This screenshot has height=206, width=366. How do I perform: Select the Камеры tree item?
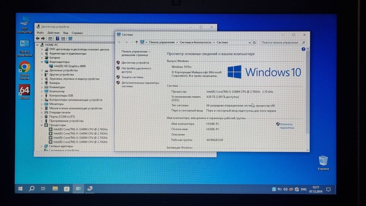pyautogui.click(x=55, y=83)
